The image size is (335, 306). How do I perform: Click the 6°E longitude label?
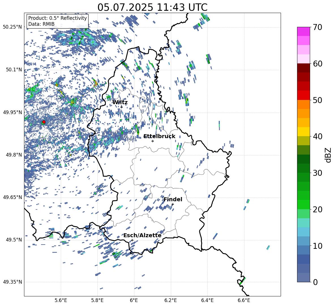point(134,300)
